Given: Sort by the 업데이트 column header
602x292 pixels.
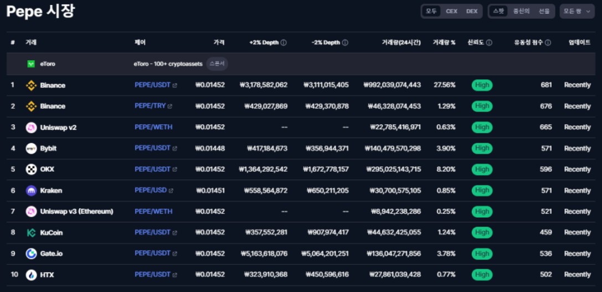Looking at the screenshot, I should [x=580, y=43].
